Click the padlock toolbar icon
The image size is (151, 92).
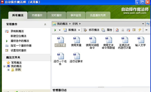click(x=123, y=30)
